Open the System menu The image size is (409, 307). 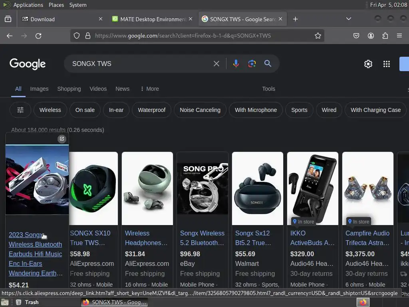(78, 5)
